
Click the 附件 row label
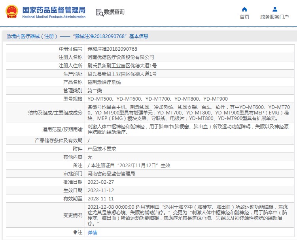coord(78,149)
